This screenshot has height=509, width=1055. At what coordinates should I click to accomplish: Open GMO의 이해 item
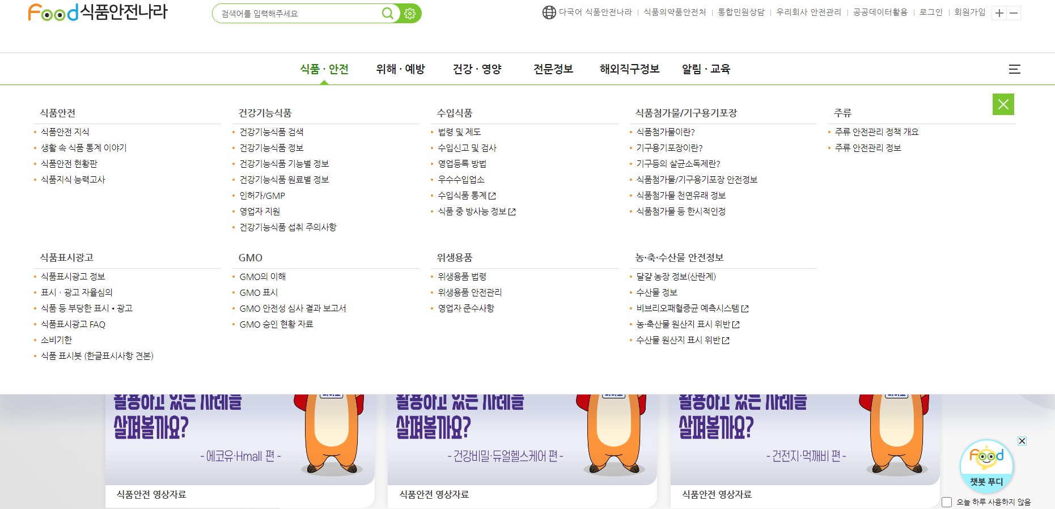click(262, 277)
